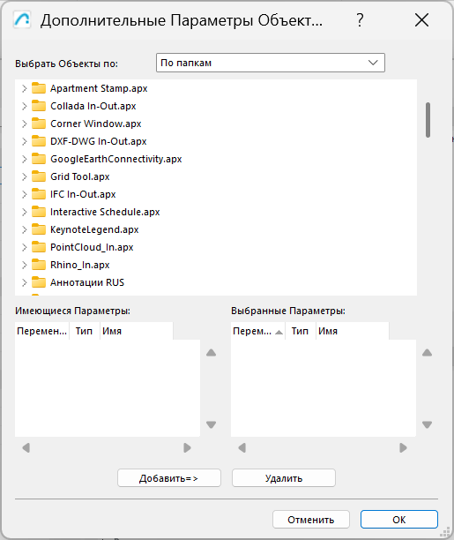454x540 pixels.
Task: Expand the KeynoteLegend.apx folder
Action: click(24, 229)
